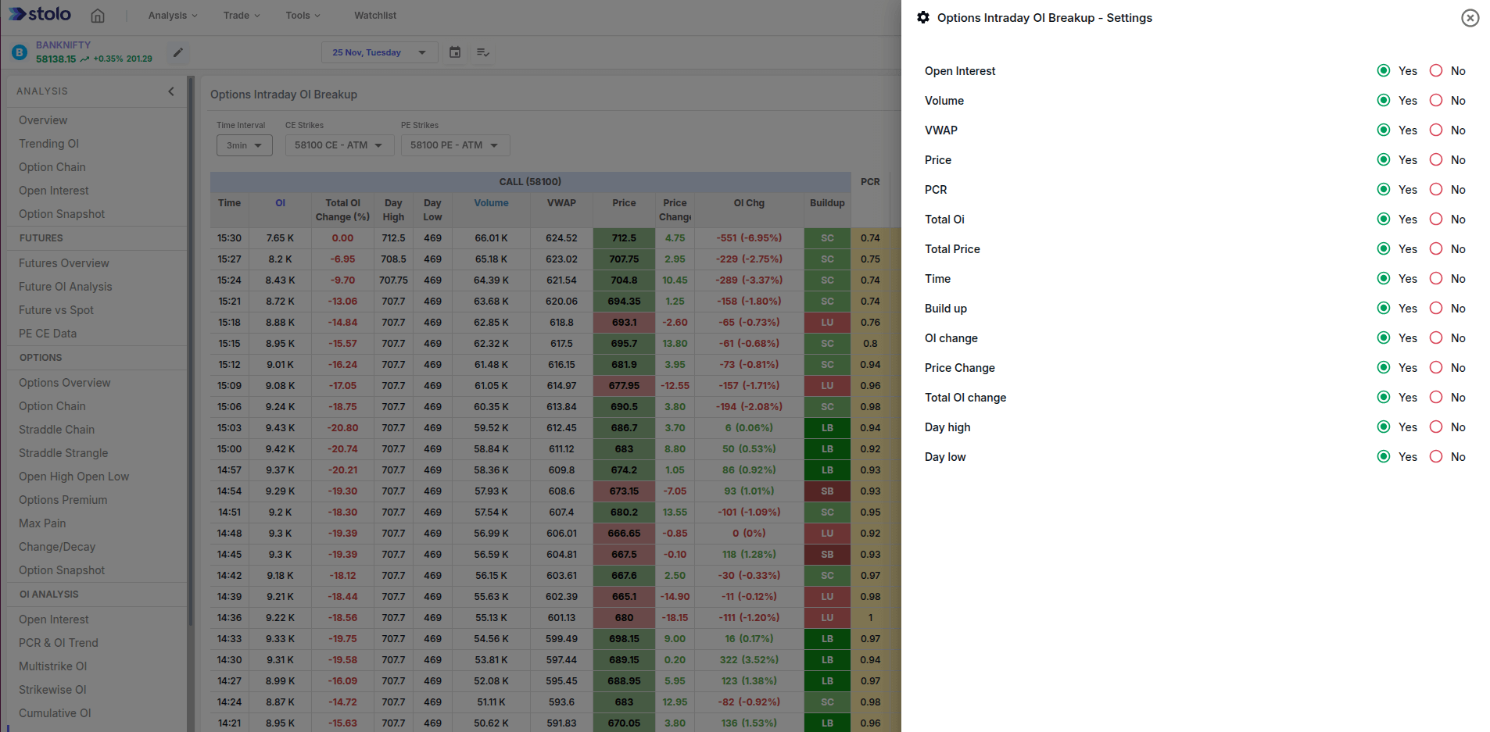Open the Tools menu
This screenshot has height=732, width=1490.
pos(303,16)
